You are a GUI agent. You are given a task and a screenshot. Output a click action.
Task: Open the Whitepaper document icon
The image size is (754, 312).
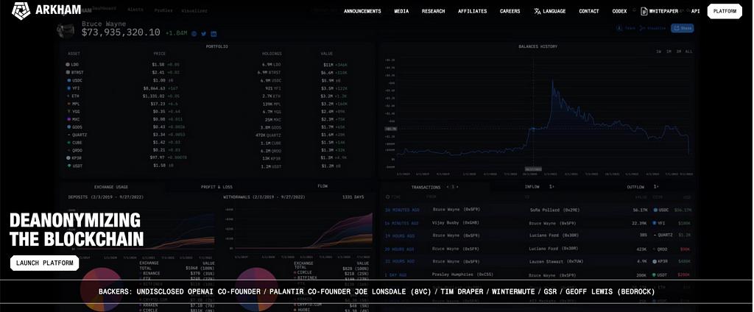(x=644, y=11)
